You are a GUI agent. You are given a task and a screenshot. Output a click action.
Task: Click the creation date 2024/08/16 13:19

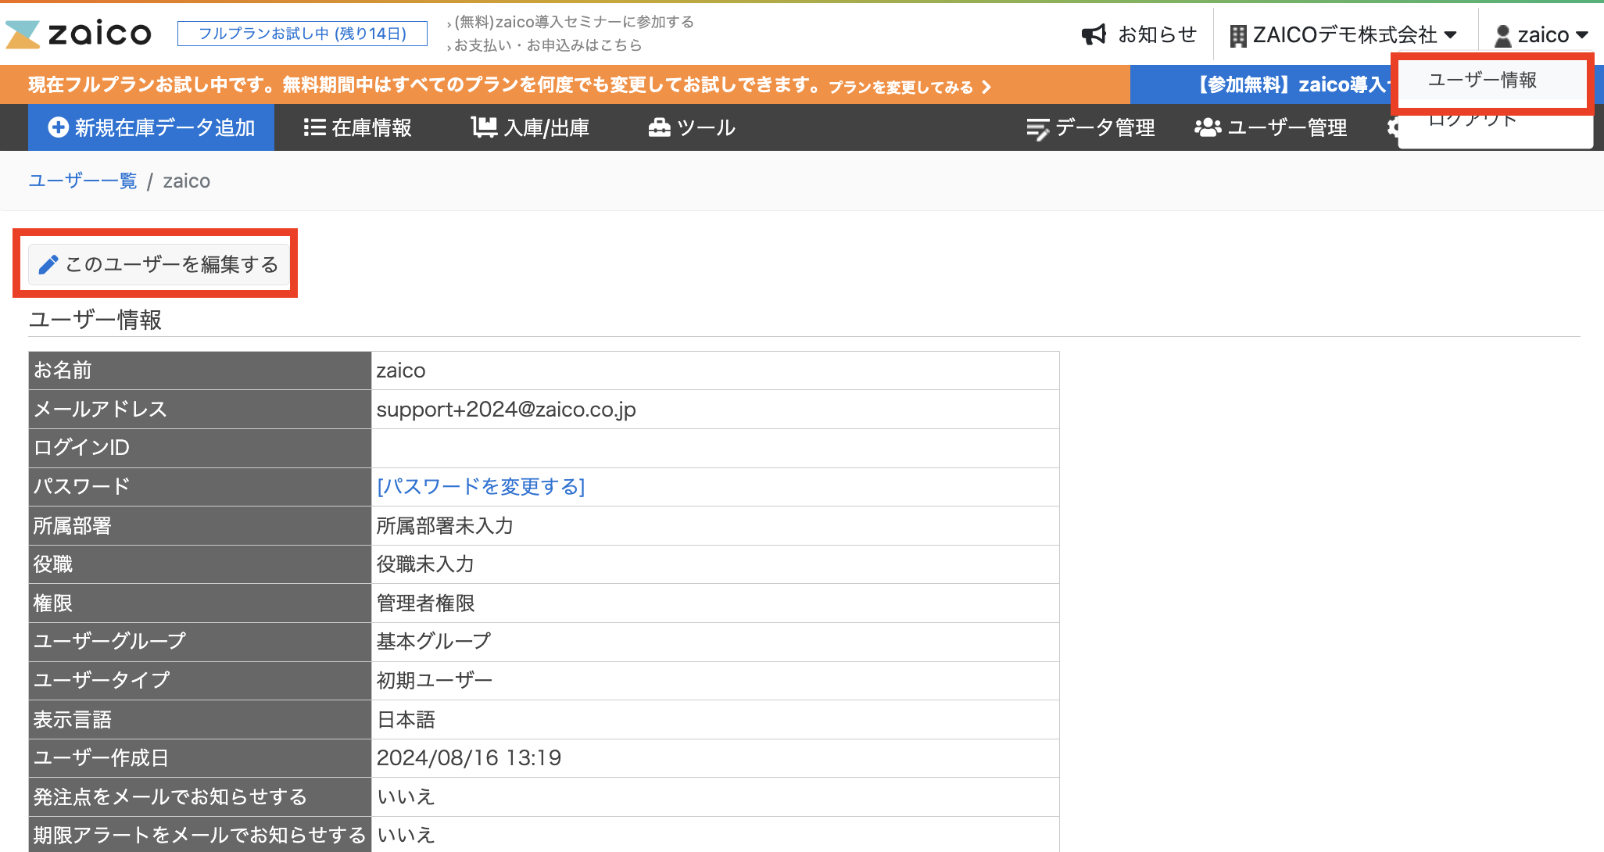[469, 757]
